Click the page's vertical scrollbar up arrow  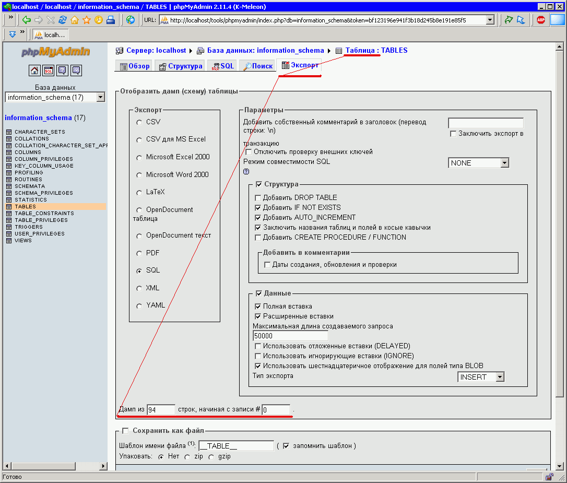point(559,46)
